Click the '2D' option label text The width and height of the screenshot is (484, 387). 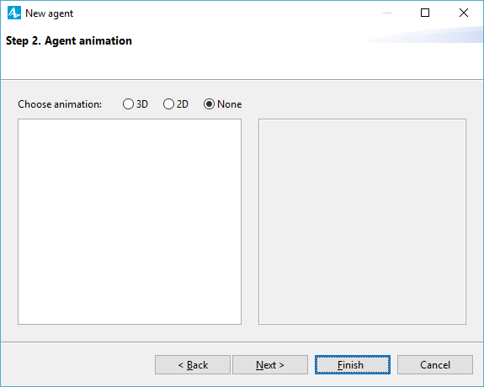point(183,104)
